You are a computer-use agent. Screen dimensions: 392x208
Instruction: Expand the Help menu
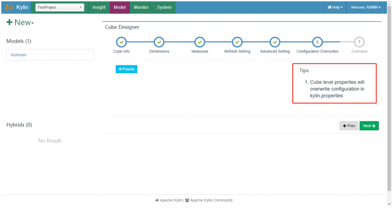tap(335, 7)
